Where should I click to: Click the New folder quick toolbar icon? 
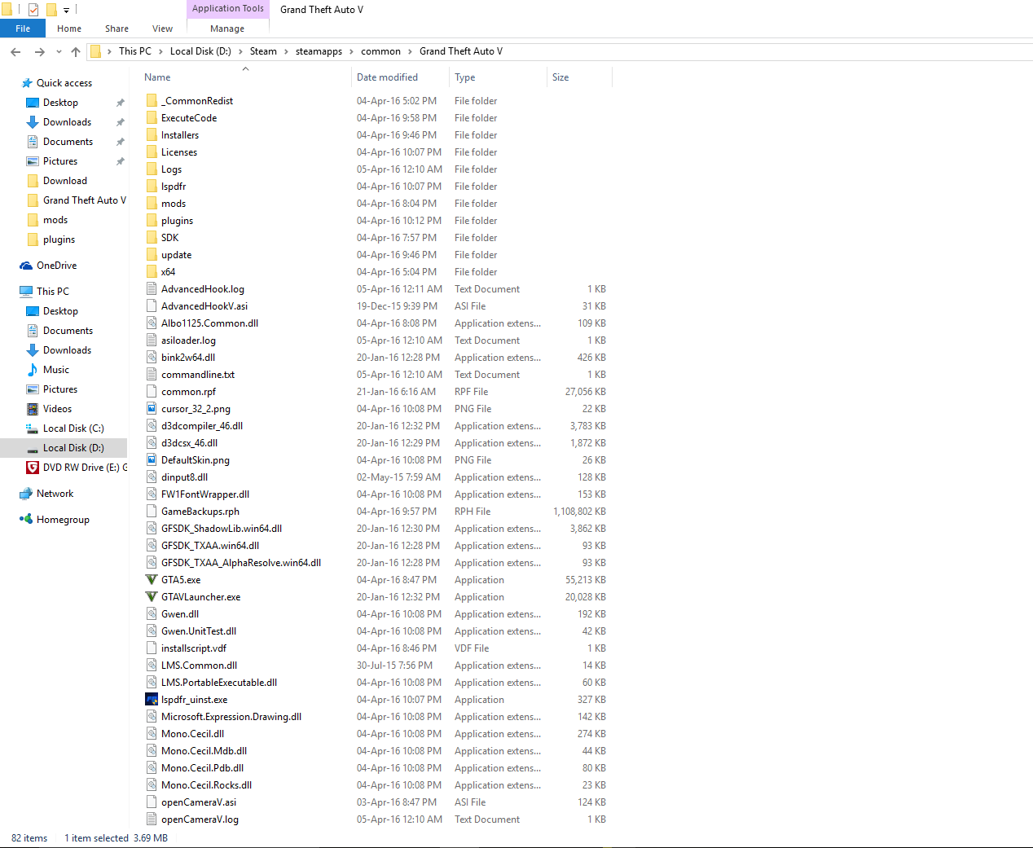pyautogui.click(x=51, y=10)
